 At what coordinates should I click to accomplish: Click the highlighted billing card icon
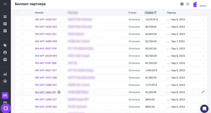(5, 96)
